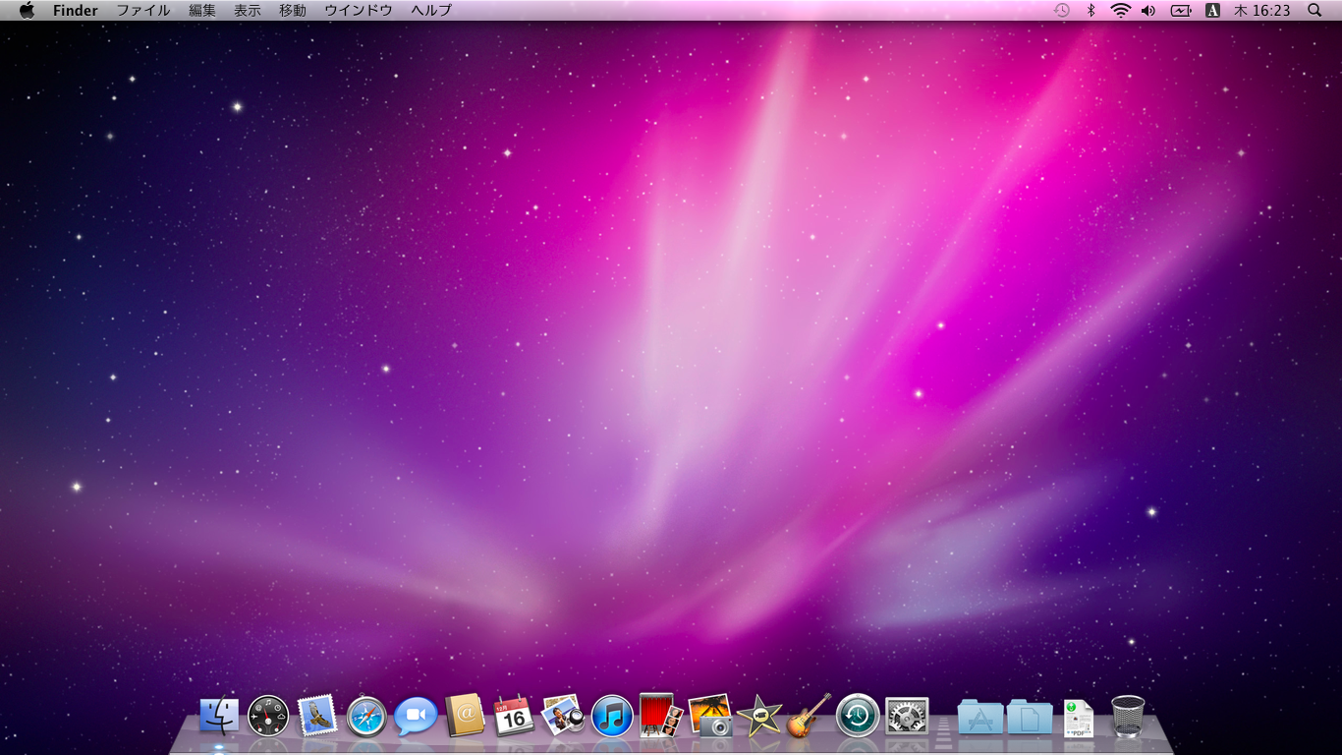Viewport: 1342px width, 755px height.
Task: Open Spotlight search magnifier
Action: (1314, 10)
